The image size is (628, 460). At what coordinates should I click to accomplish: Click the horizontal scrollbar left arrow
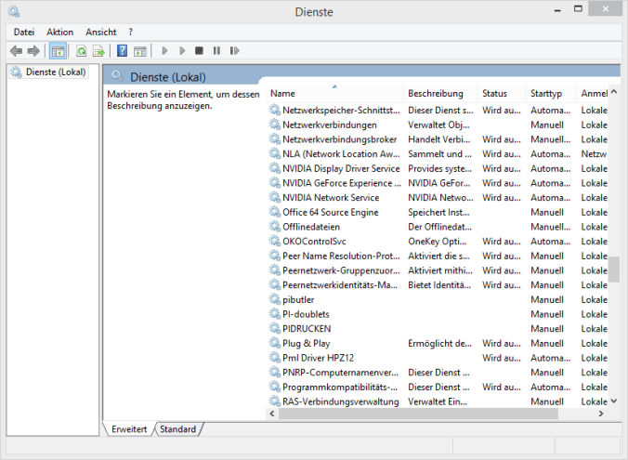point(272,414)
